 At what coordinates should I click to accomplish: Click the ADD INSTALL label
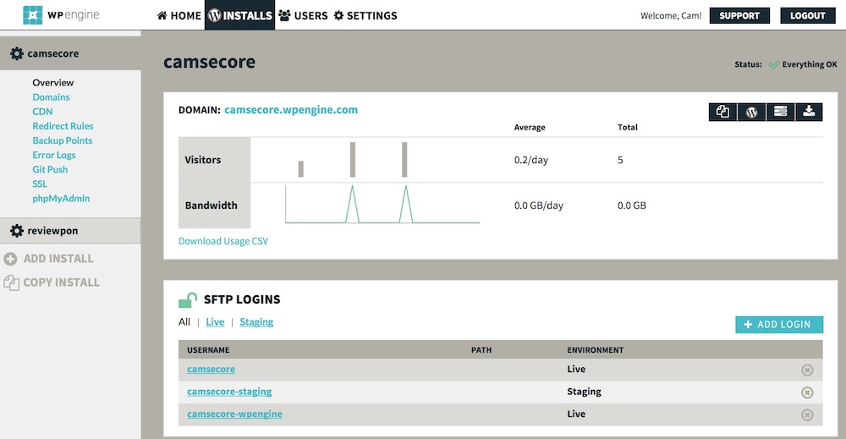(x=59, y=259)
